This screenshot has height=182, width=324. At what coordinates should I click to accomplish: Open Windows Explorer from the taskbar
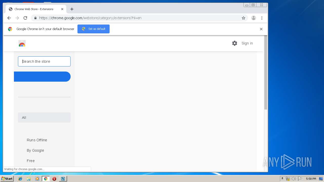[29, 179]
